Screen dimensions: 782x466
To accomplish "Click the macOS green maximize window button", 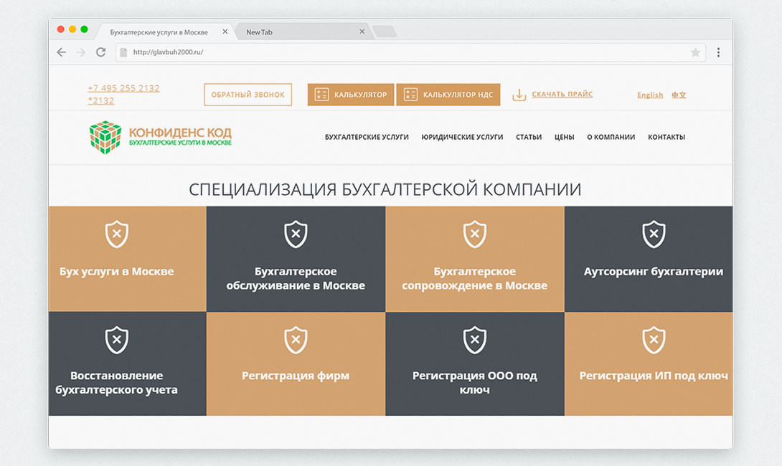I will coord(84,29).
